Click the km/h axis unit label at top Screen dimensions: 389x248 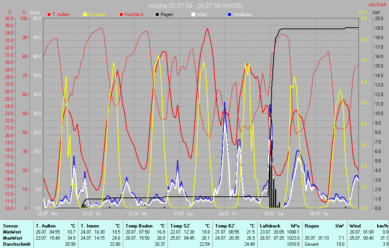click(x=35, y=13)
